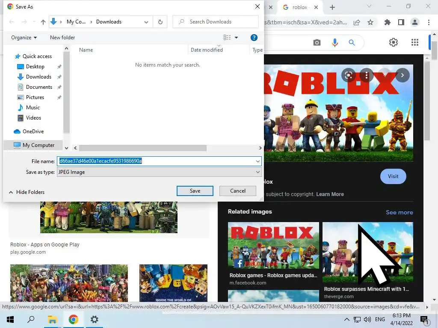The image size is (438, 328).
Task: Open Documents in the navigation pane
Action: point(35,87)
